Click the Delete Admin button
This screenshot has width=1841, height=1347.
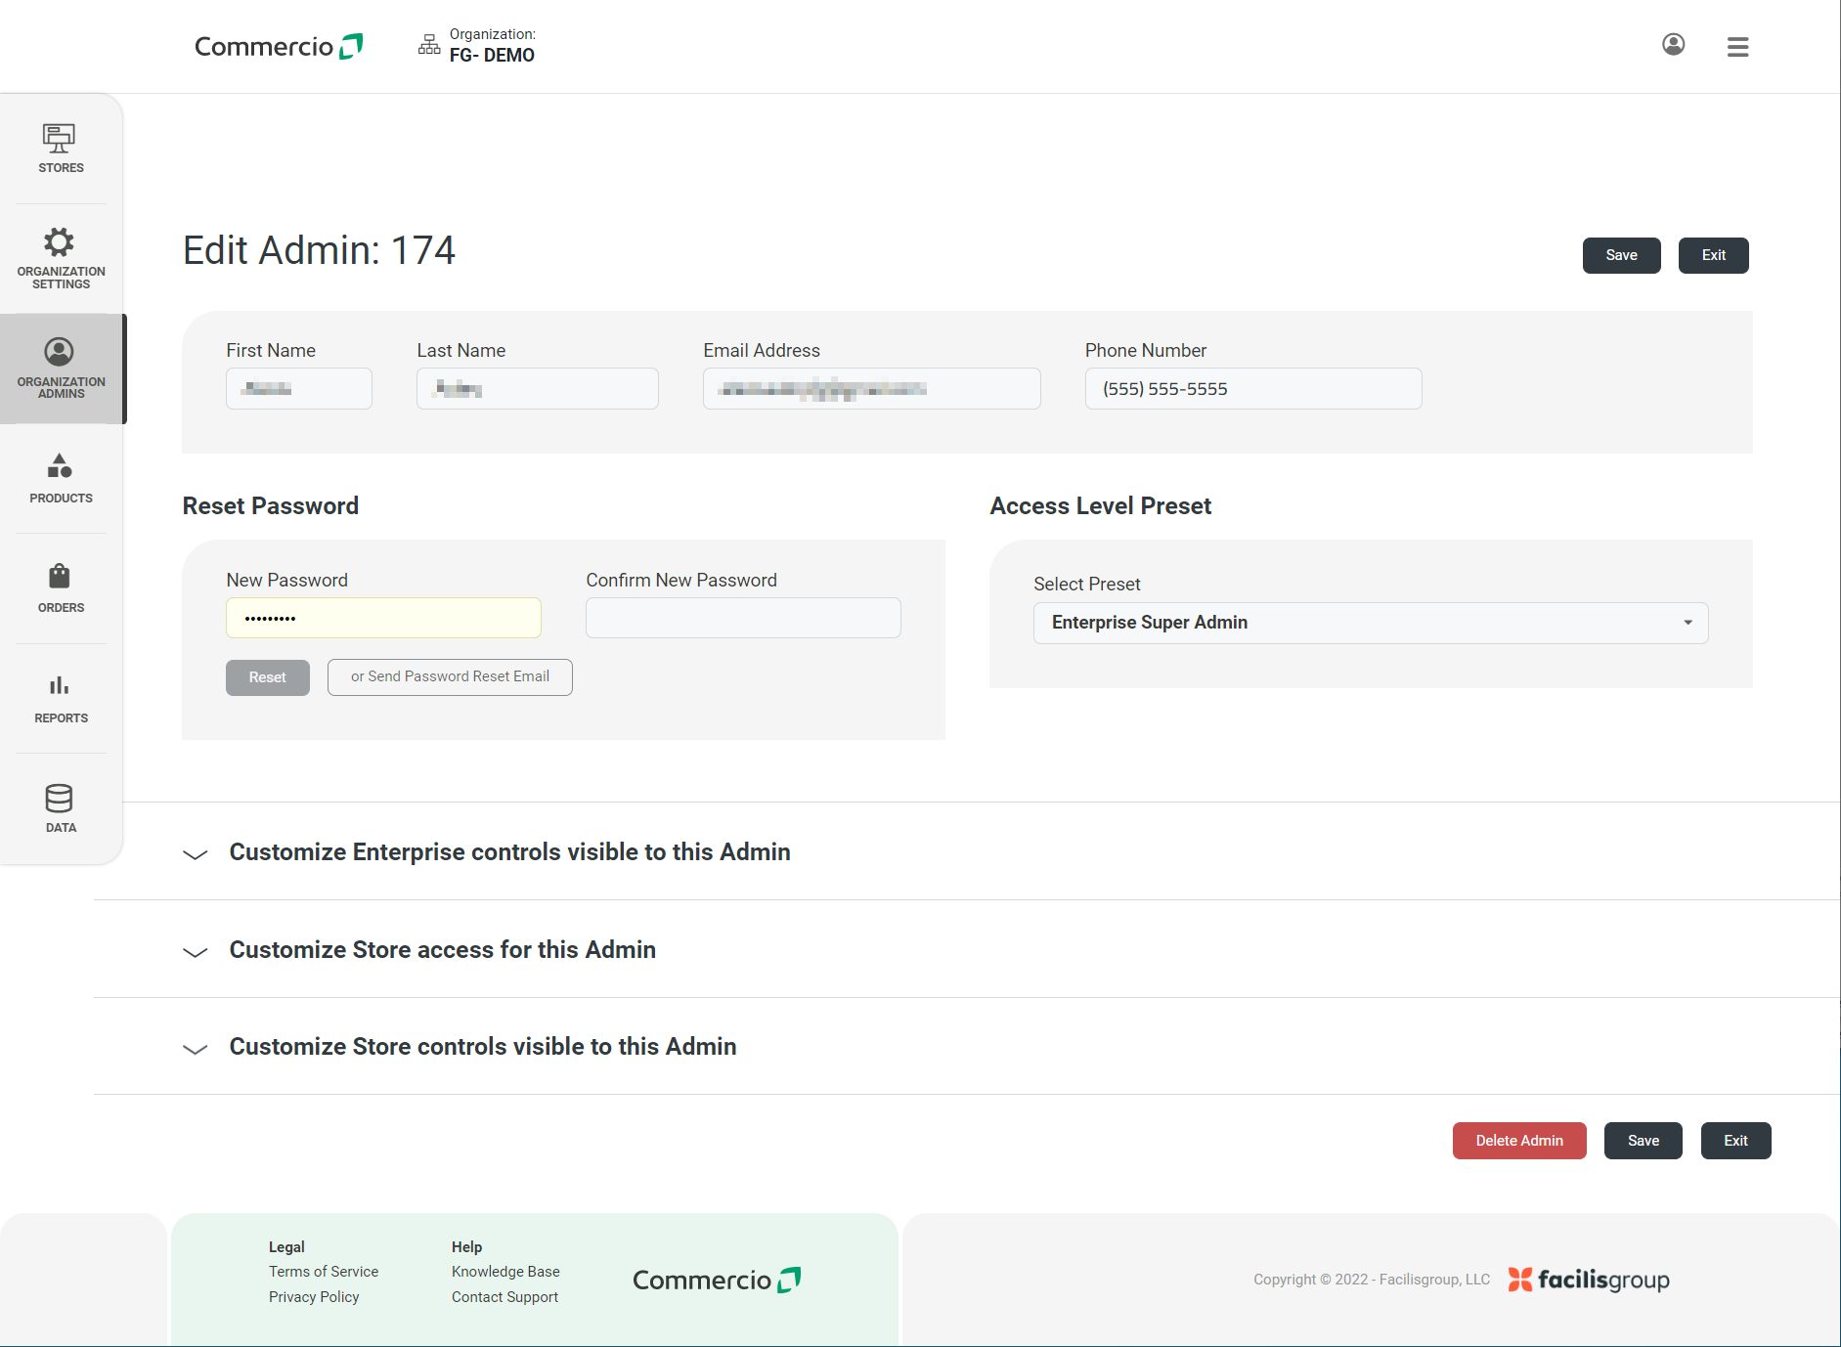click(x=1518, y=1140)
